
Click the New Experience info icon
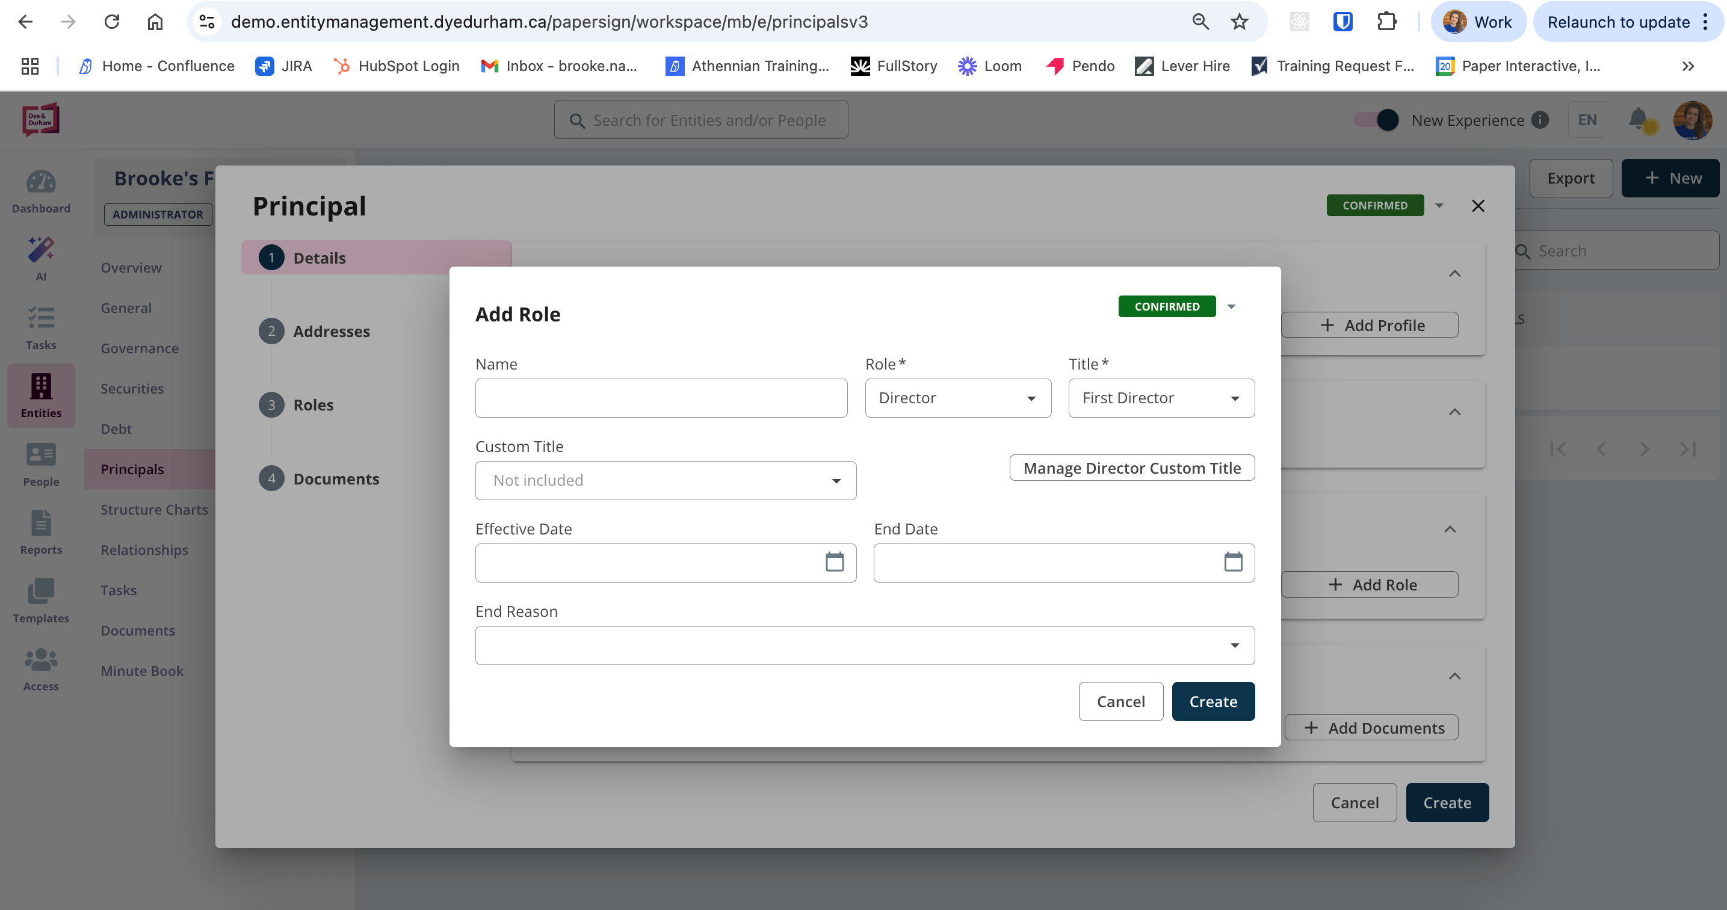pos(1540,119)
